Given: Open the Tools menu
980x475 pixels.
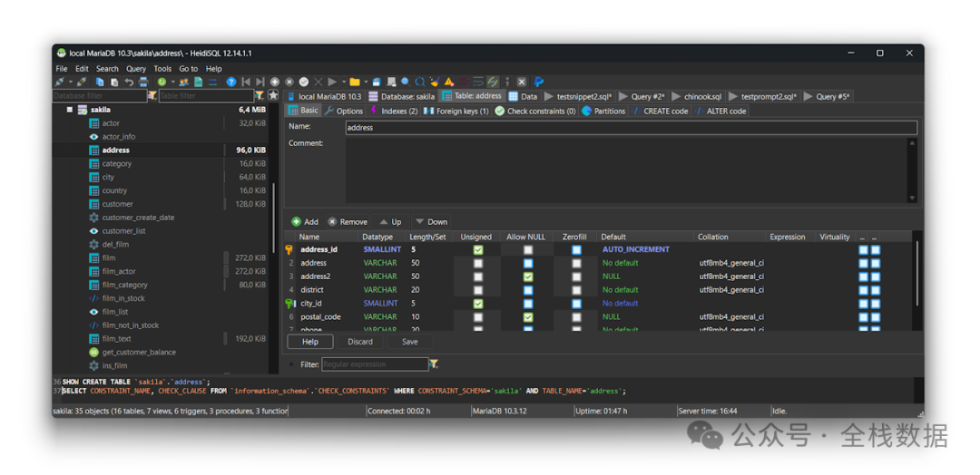Looking at the screenshot, I should pyautogui.click(x=162, y=68).
